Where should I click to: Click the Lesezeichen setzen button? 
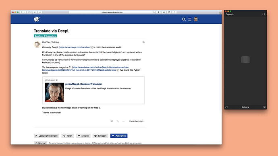(46, 136)
